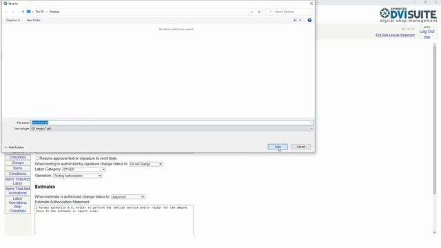Click the blue Help icon in dialog
441x248 pixels.
point(309,20)
